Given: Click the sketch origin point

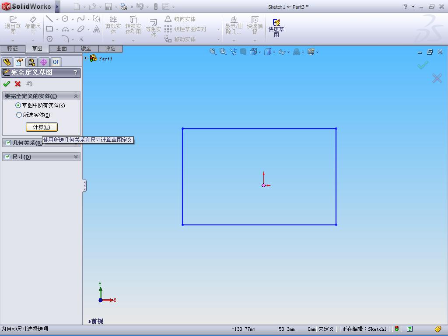Looking at the screenshot, I should pyautogui.click(x=263, y=185).
